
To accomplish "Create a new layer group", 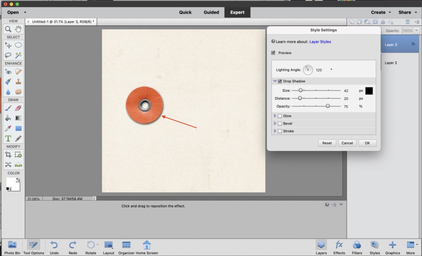I will click(x=359, y=22).
